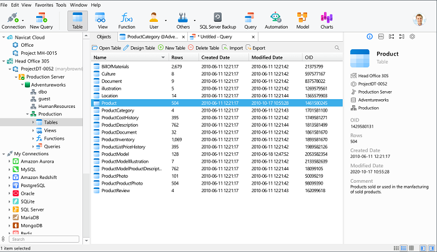Viewport: 437px width, 252px height.
Task: Open the Model tool
Action: (x=302, y=19)
